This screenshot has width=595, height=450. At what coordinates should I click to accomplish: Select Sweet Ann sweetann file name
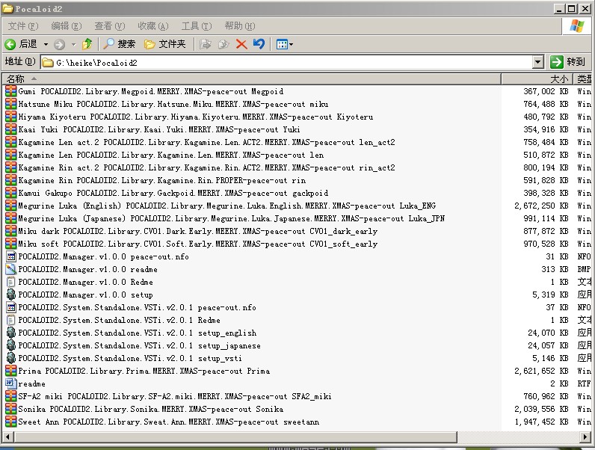[x=168, y=422]
